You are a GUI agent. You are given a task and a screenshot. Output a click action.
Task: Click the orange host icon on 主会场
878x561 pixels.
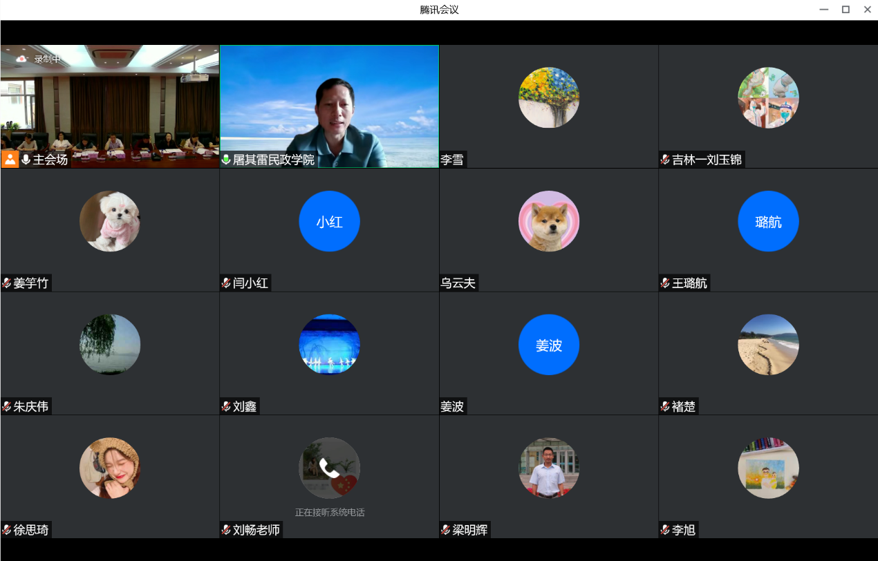click(10, 160)
